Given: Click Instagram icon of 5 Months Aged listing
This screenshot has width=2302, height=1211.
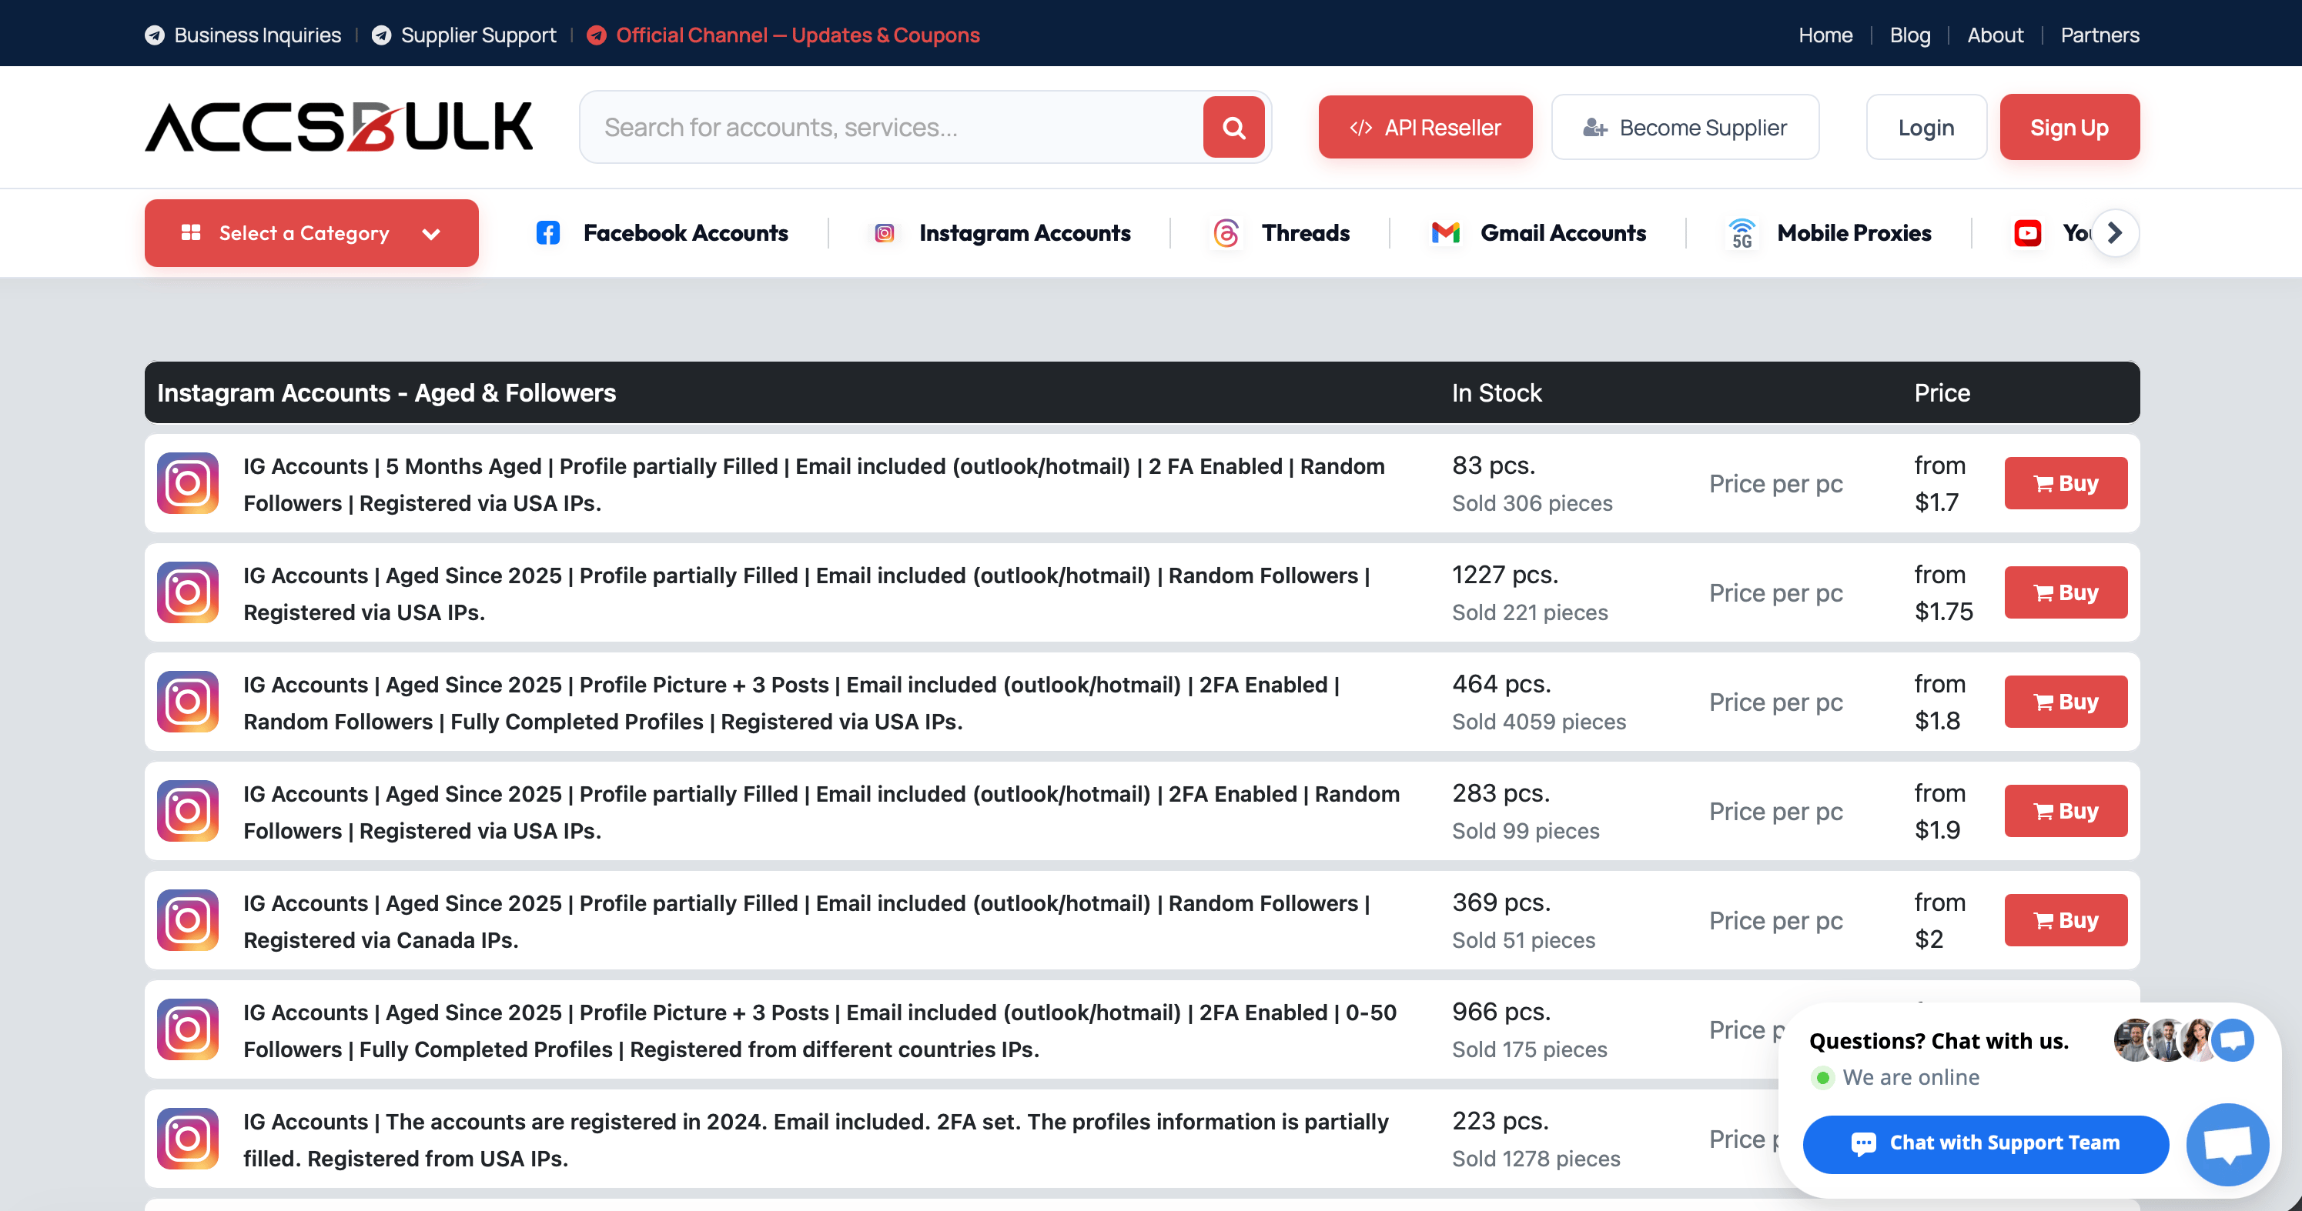Looking at the screenshot, I should [x=188, y=483].
